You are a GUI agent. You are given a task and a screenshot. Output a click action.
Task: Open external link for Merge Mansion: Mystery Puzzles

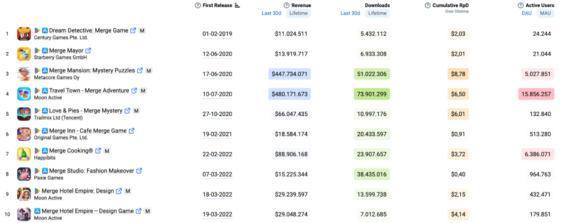pos(140,71)
